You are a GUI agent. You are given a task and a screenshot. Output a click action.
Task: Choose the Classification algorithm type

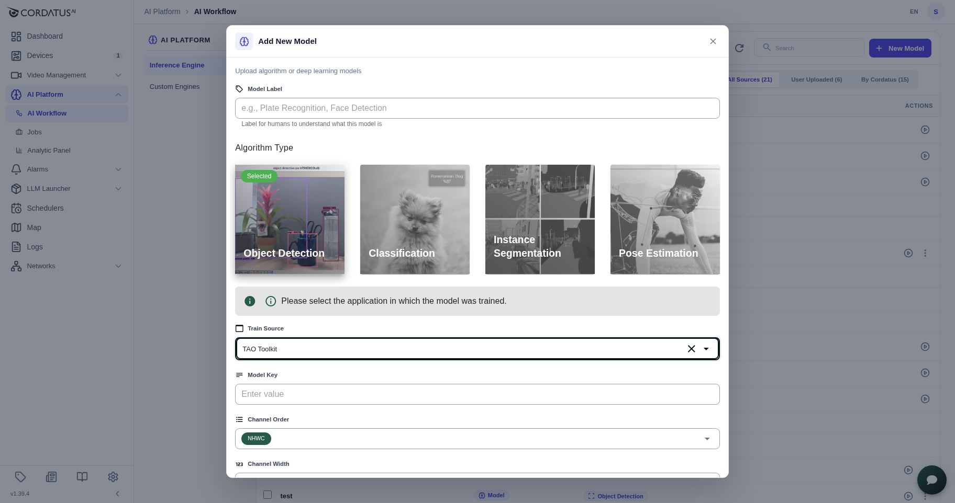click(415, 220)
